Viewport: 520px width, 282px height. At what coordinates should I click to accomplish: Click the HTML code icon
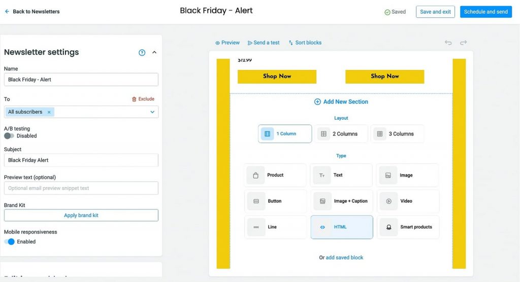pos(322,227)
